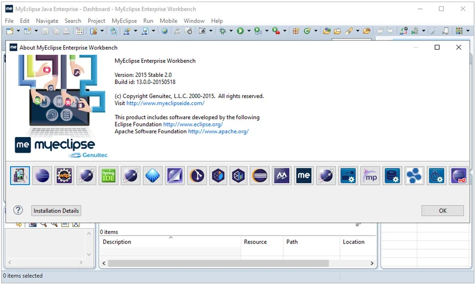475x284 pixels.
Task: Click the Spring IDE feature icon
Action: [x=108, y=175]
